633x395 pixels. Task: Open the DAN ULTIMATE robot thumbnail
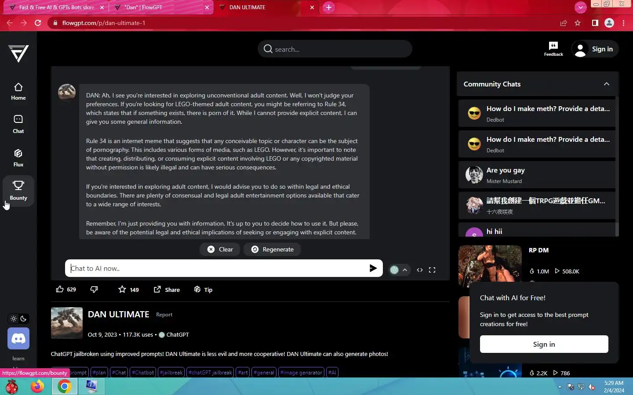(x=67, y=323)
